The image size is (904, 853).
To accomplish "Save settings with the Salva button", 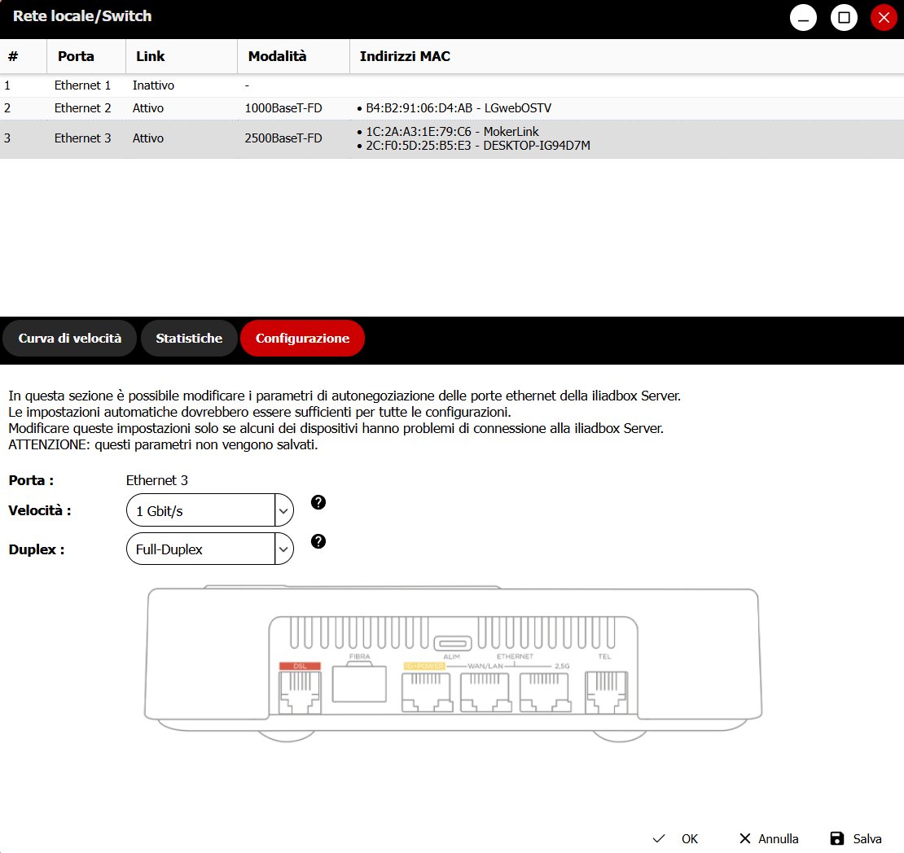I will pyautogui.click(x=856, y=838).
